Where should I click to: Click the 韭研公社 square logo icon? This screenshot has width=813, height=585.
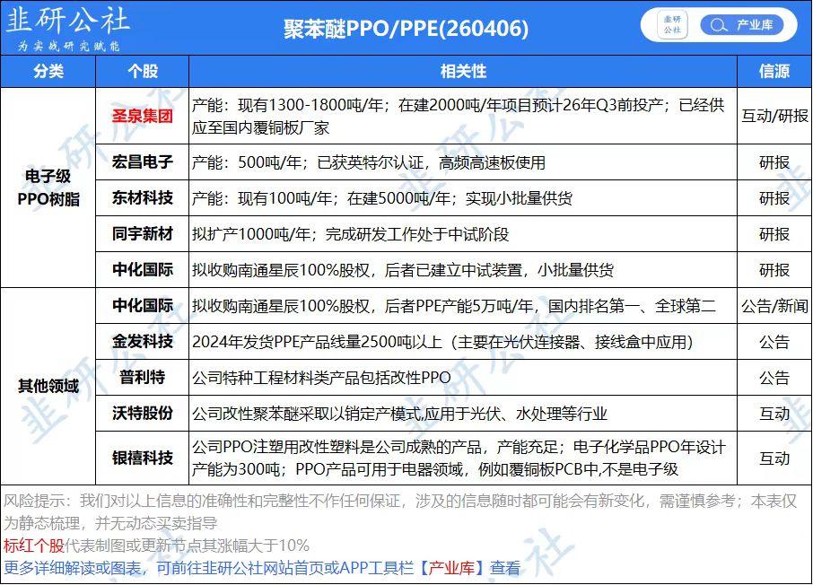672,25
